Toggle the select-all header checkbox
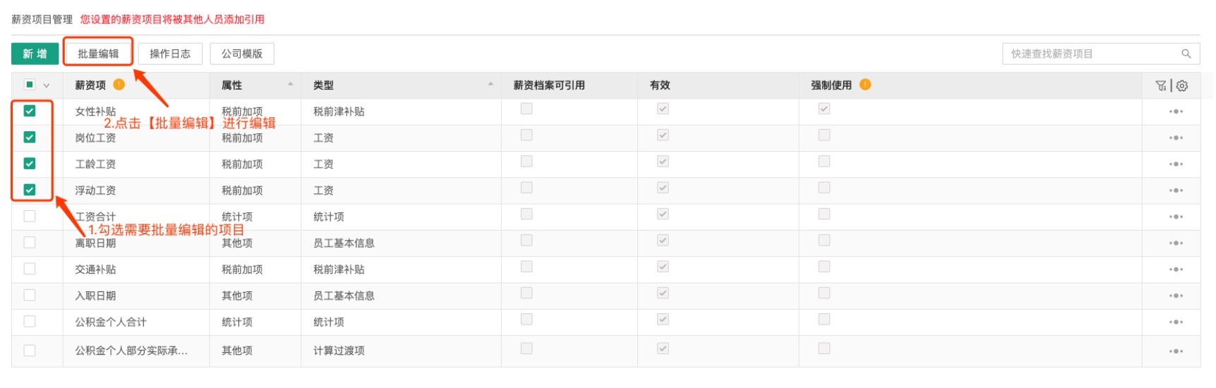1216x388 pixels. tap(30, 85)
